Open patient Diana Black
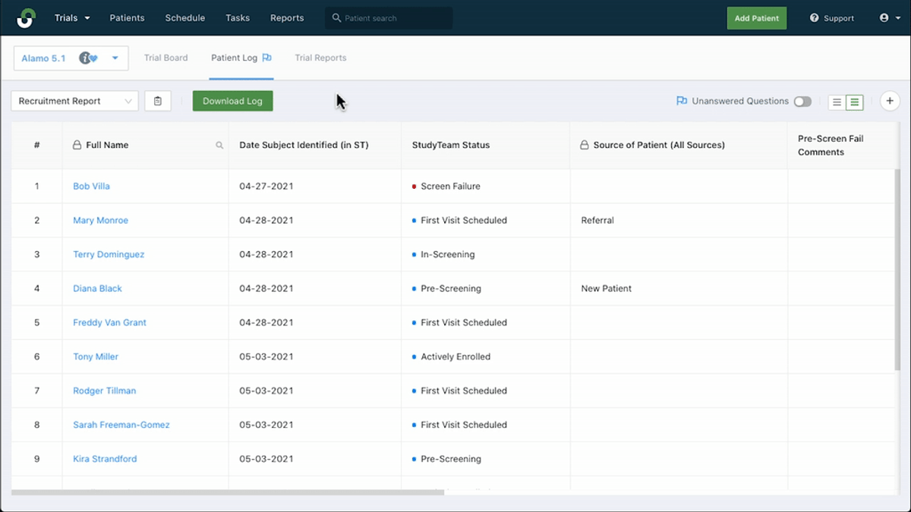Image resolution: width=911 pixels, height=512 pixels. click(x=97, y=288)
